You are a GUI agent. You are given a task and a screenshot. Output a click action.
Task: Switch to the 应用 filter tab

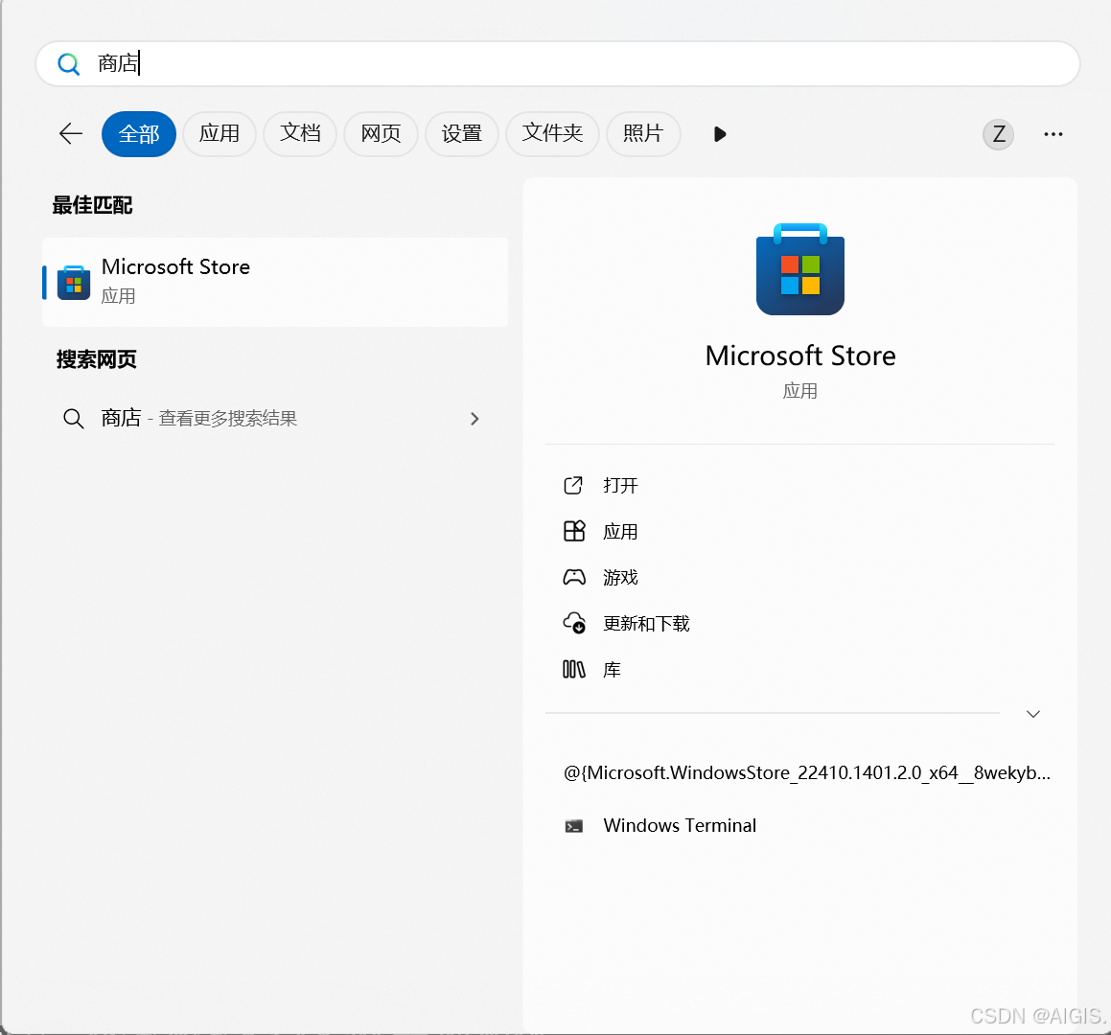(219, 134)
